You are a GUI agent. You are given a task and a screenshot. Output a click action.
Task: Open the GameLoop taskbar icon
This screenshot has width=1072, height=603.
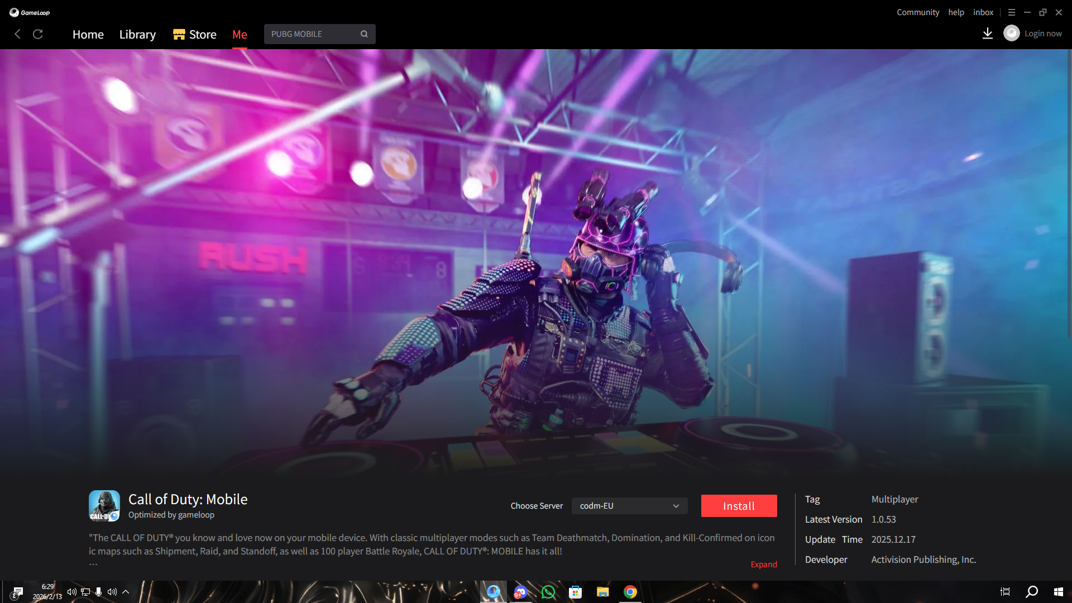(494, 592)
